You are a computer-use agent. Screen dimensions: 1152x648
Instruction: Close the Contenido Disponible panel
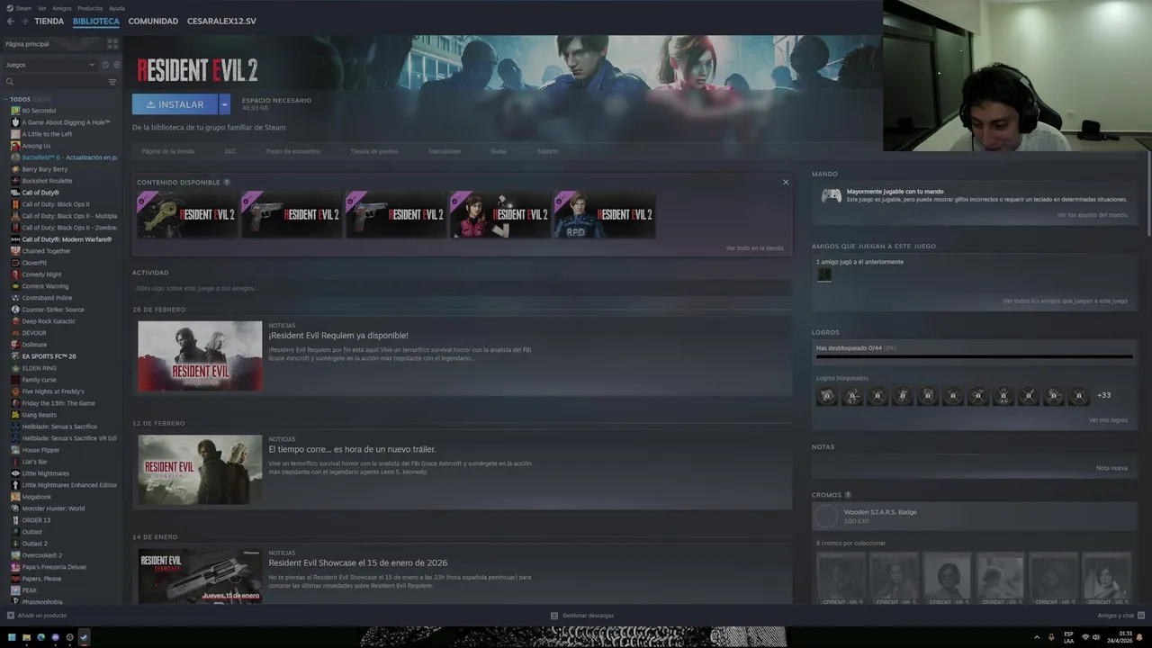click(786, 182)
